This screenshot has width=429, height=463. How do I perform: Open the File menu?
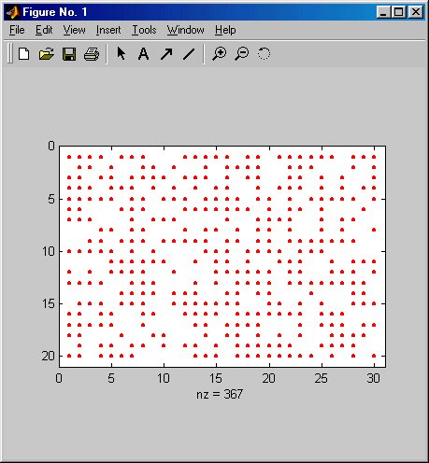point(17,30)
